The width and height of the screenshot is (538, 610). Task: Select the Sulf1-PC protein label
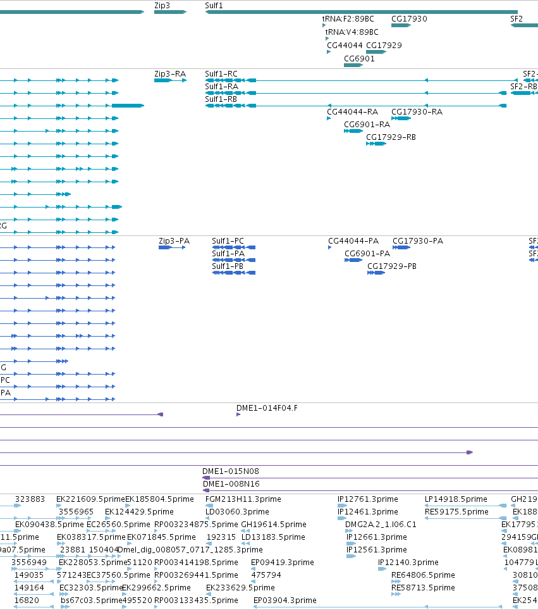coord(228,241)
